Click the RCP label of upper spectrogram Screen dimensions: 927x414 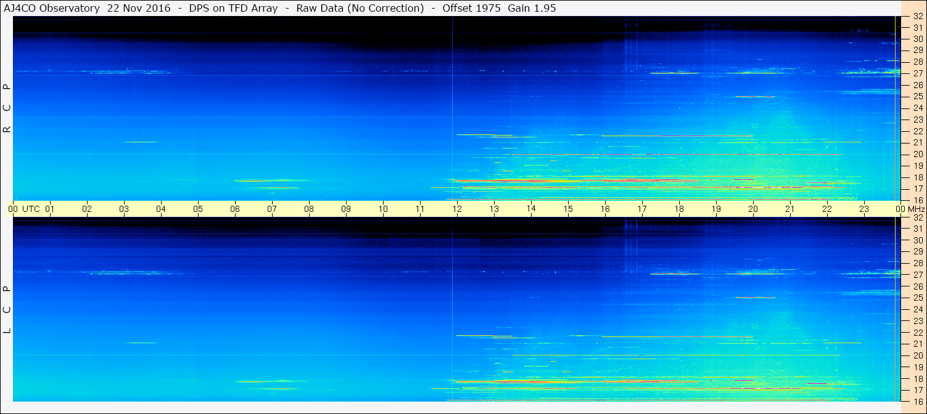pyautogui.click(x=7, y=108)
